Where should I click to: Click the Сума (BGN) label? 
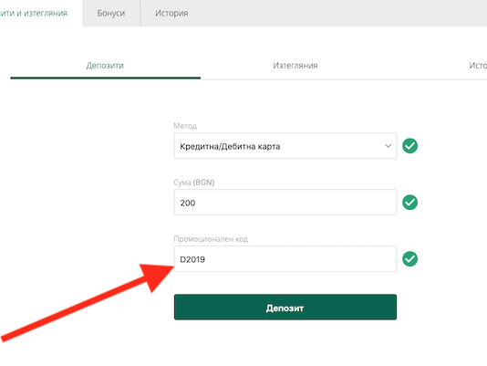(194, 183)
